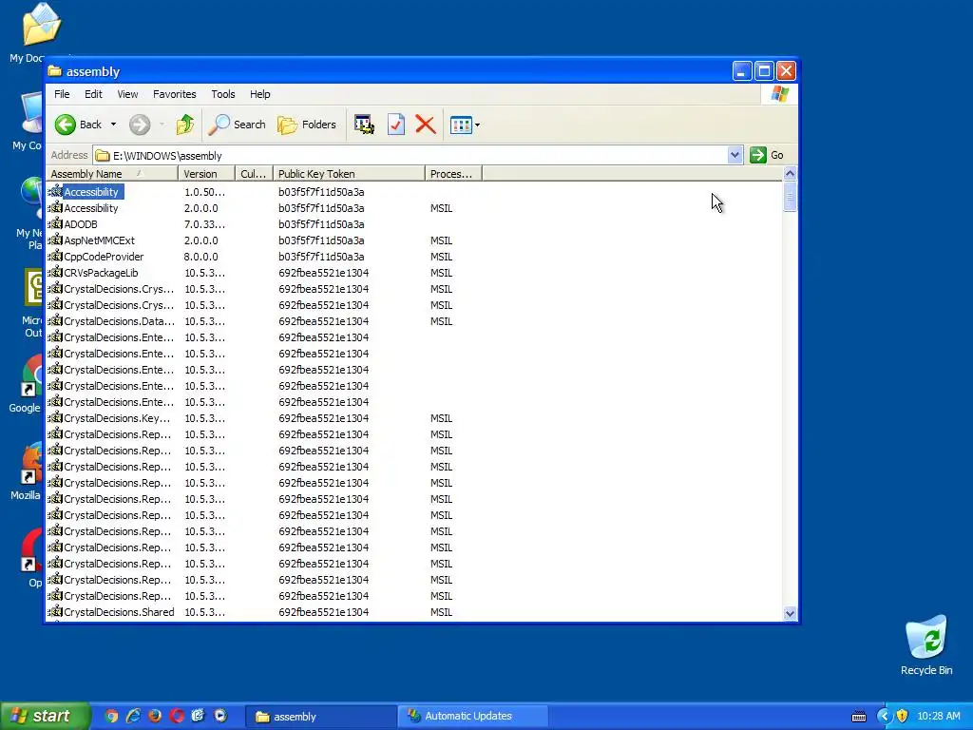Click scrollbar down arrow in list

point(790,613)
